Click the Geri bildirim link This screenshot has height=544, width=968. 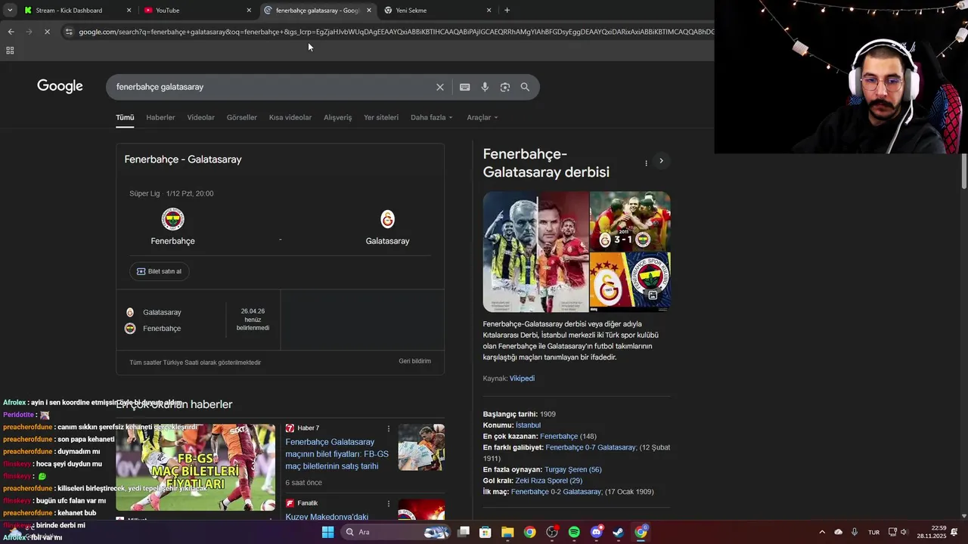(x=414, y=361)
